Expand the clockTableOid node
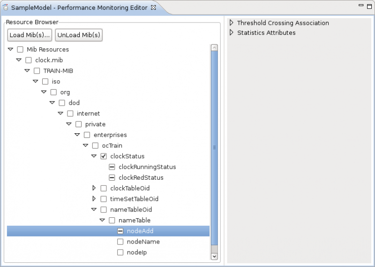Viewport: 375px width, 267px height. point(94,188)
